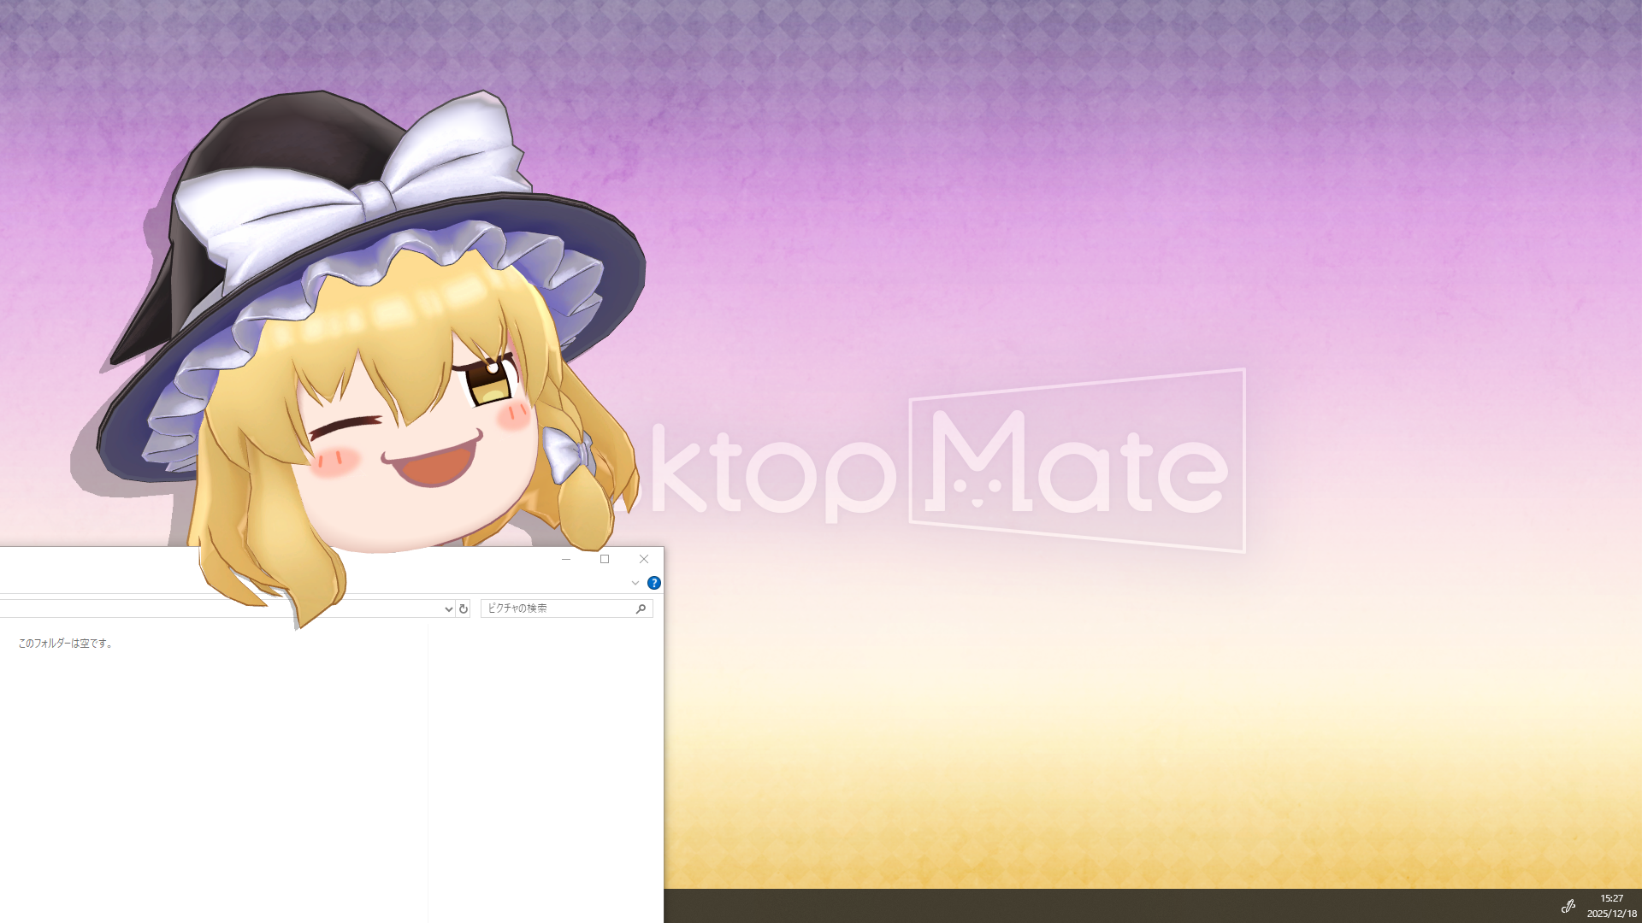The height and width of the screenshot is (923, 1642).
Task: Click the Windows Ink pen icon in system tray
Action: click(1568, 904)
